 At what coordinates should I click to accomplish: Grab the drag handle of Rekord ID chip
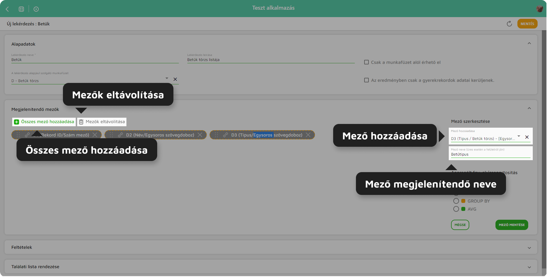pos(19,135)
